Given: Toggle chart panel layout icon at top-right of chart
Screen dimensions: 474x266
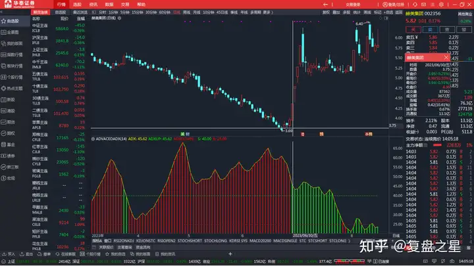Looking at the screenshot, I should pyautogui.click(x=386, y=18).
